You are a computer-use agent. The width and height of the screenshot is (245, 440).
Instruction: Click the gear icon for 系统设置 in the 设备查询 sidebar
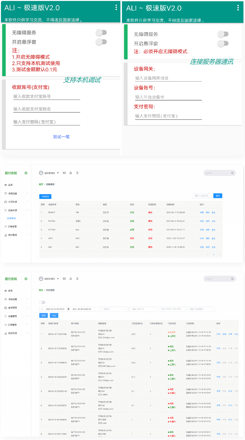(x=6, y=193)
